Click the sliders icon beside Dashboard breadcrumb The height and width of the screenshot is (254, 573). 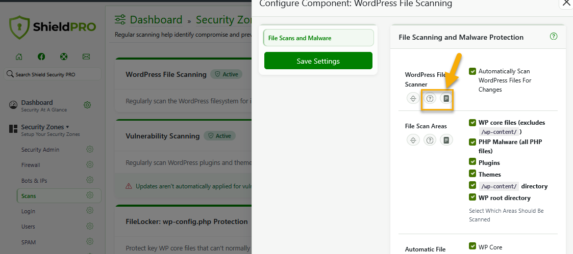(120, 19)
